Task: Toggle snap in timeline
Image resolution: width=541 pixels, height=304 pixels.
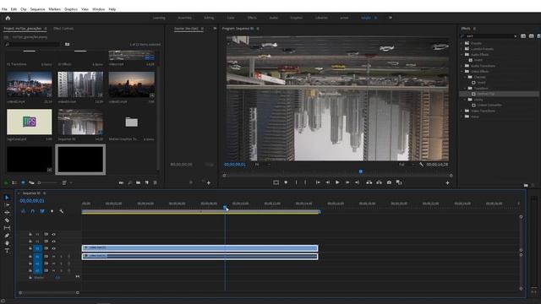Action: tap(32, 211)
